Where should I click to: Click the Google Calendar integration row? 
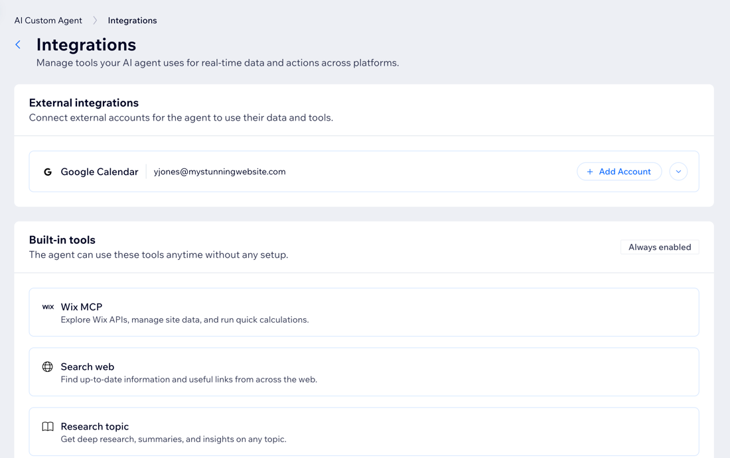(299, 172)
